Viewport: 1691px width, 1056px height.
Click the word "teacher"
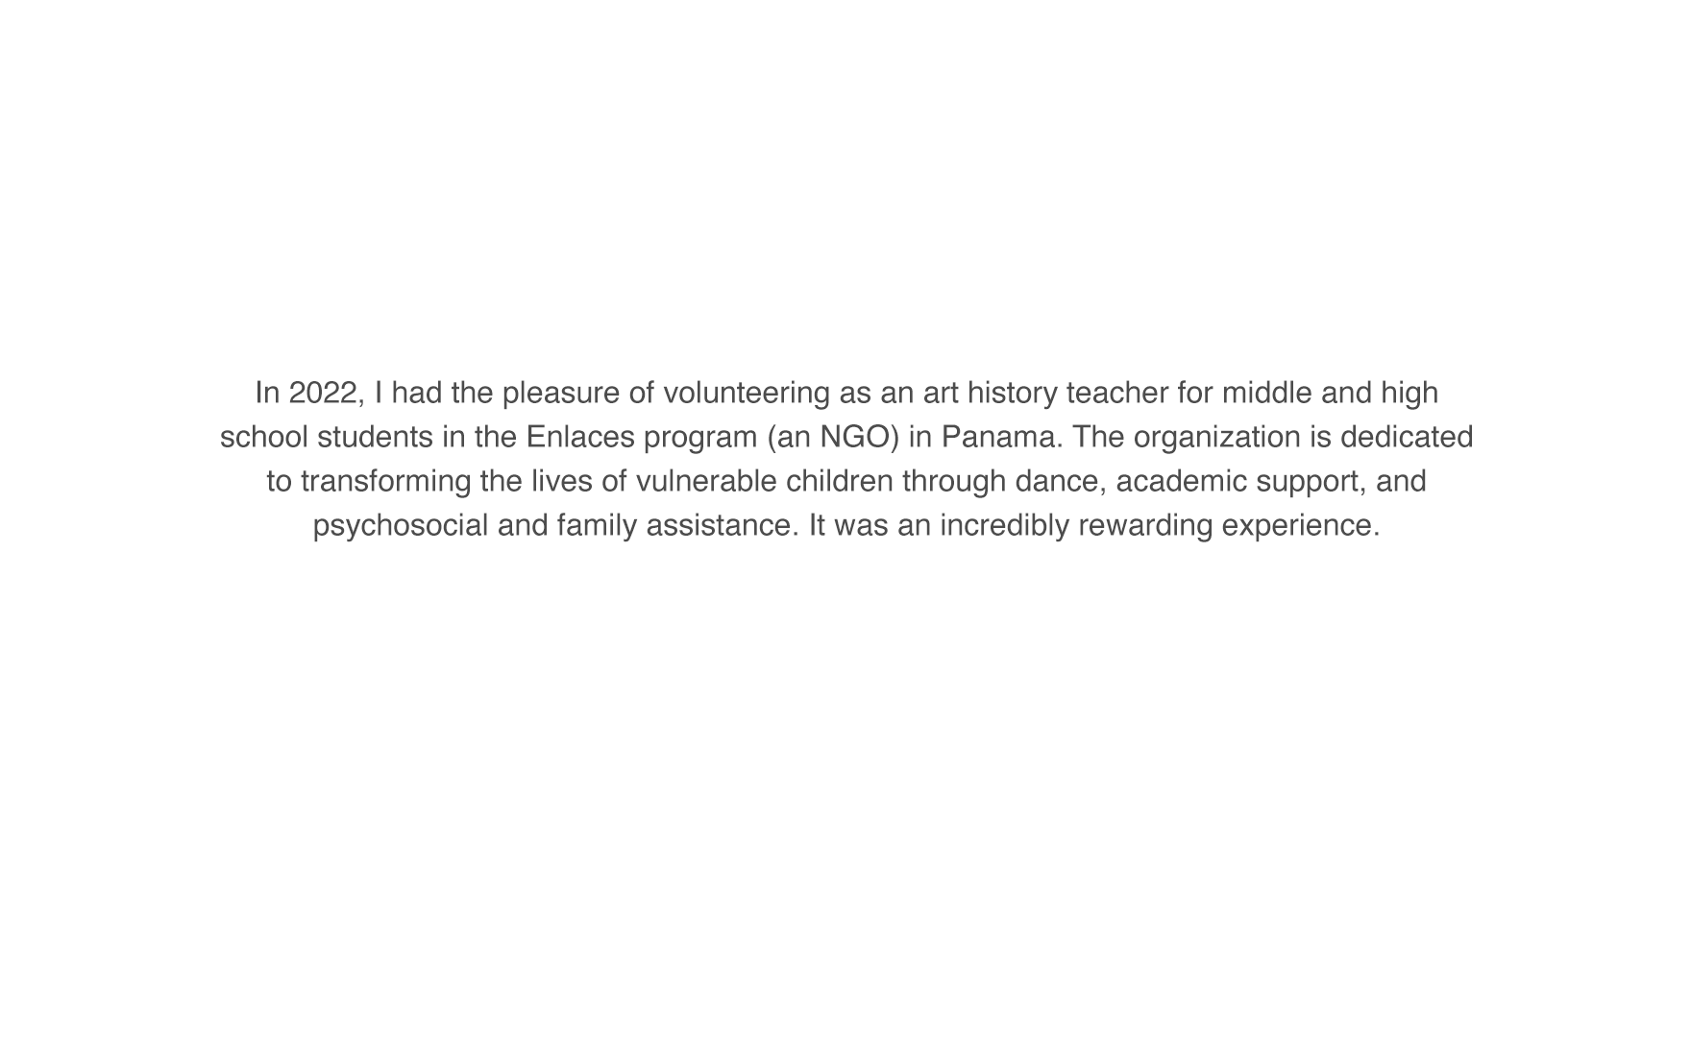tap(1117, 393)
